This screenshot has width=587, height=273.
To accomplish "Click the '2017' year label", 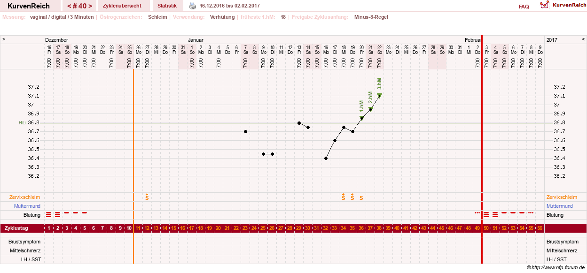I will pos(552,40).
